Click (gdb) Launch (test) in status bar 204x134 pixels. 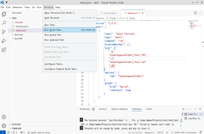tap(39, 132)
